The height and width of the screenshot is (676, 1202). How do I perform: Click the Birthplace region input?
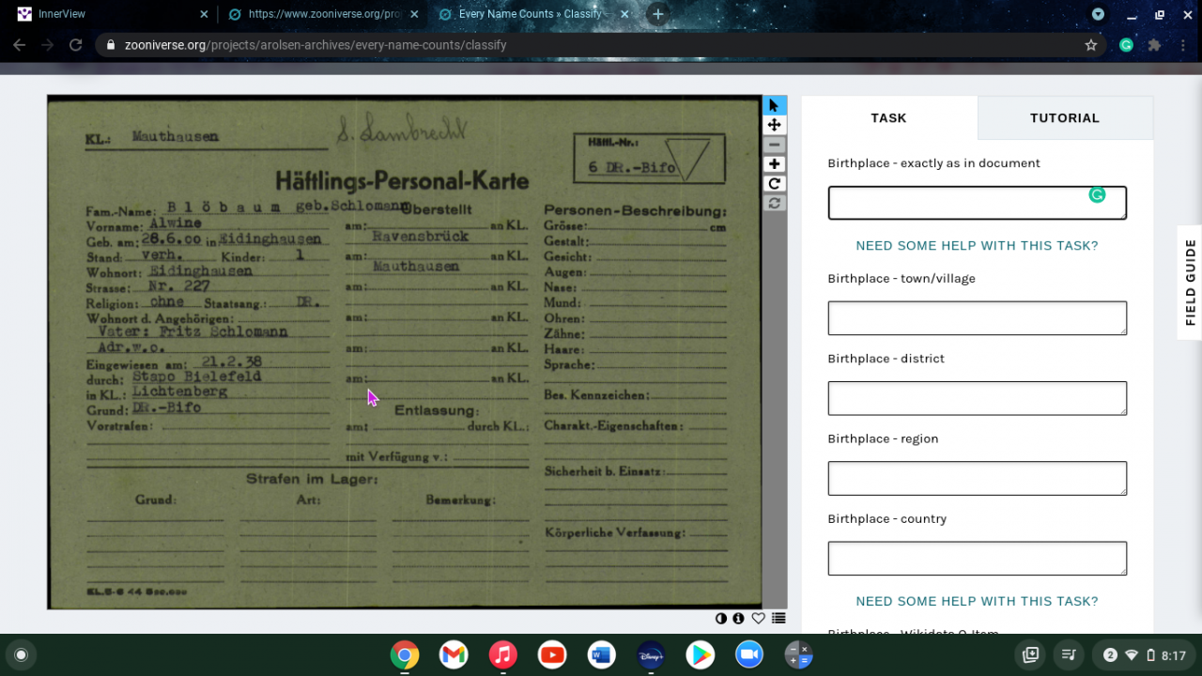977,478
